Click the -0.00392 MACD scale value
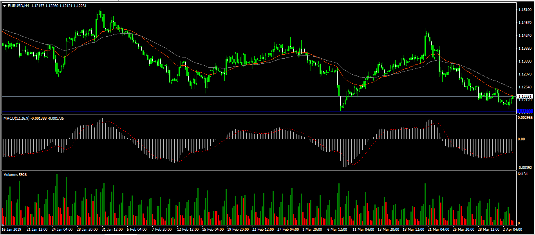Viewport: 535px width, 235px height. click(525, 167)
